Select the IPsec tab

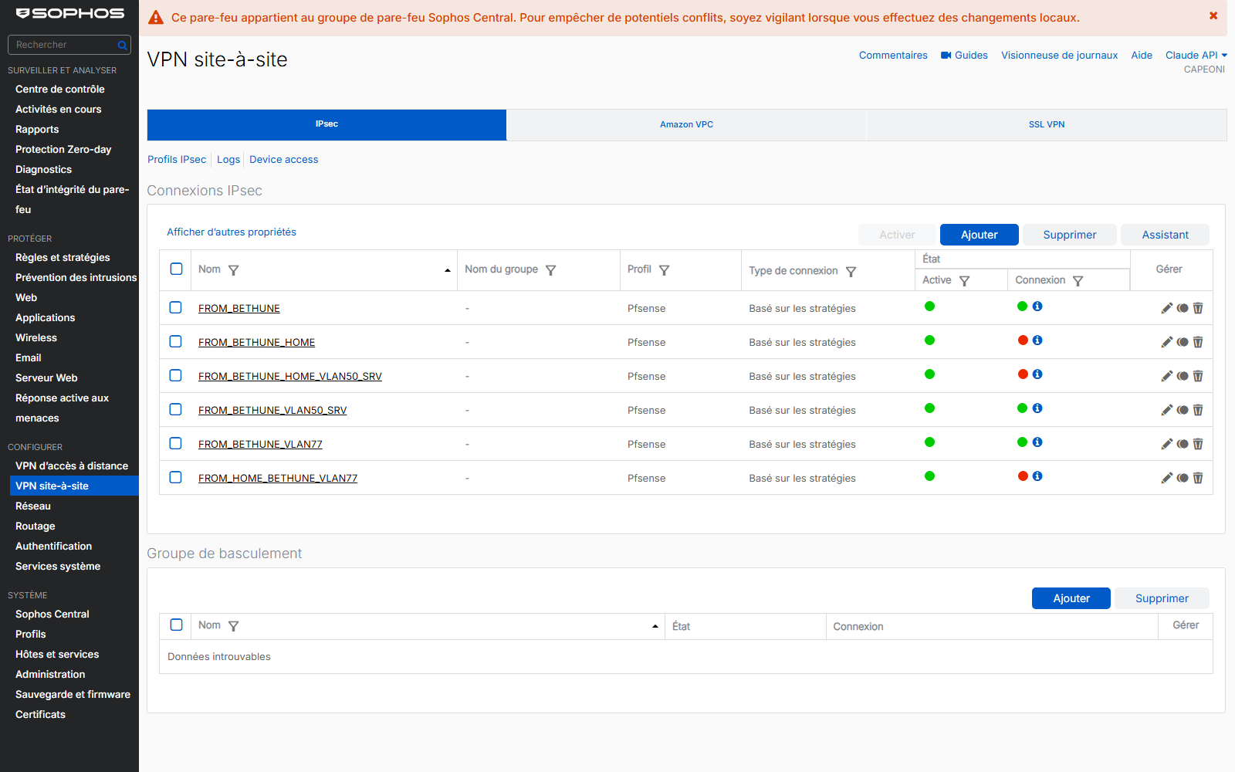(327, 124)
